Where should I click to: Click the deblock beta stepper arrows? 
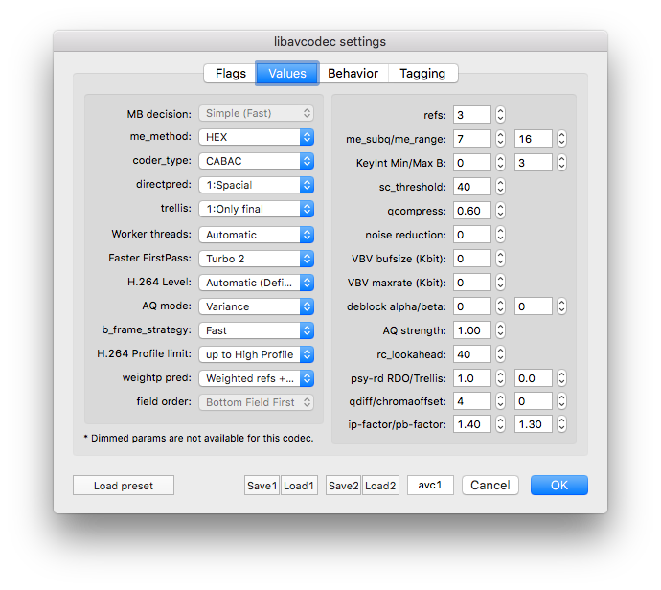[561, 306]
